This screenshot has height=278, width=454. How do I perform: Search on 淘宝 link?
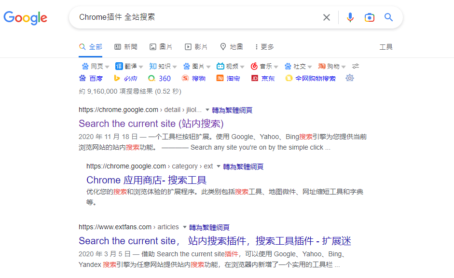[x=233, y=79]
